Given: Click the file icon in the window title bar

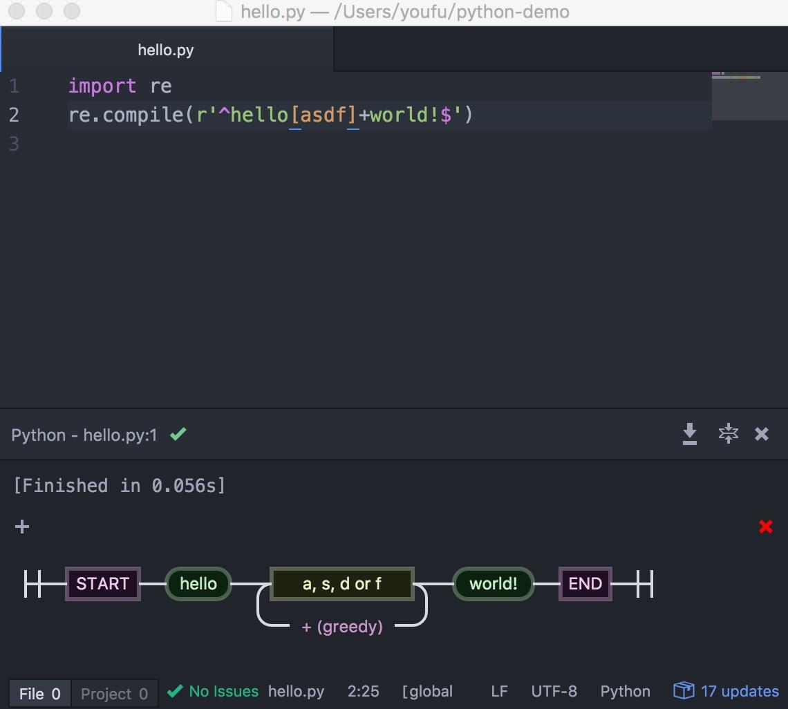Looking at the screenshot, I should [x=224, y=11].
